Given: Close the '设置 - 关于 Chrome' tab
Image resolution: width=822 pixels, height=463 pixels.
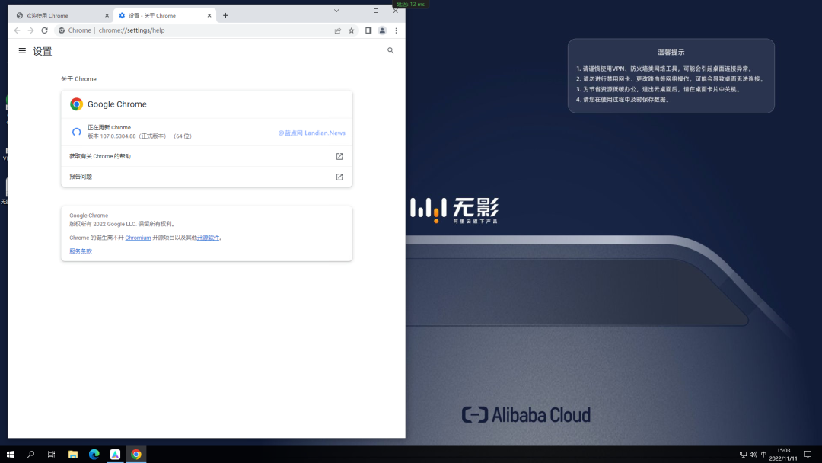Looking at the screenshot, I should tap(209, 16).
